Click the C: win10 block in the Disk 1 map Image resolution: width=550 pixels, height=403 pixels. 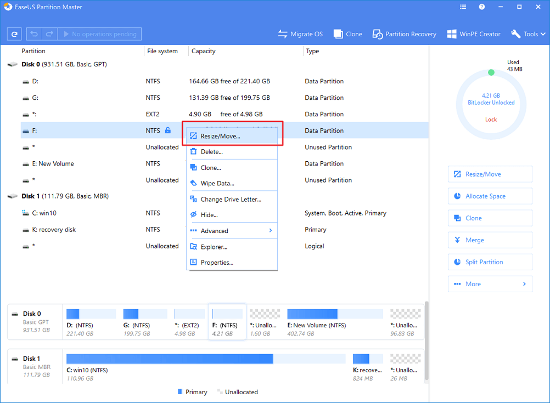pos(206,367)
